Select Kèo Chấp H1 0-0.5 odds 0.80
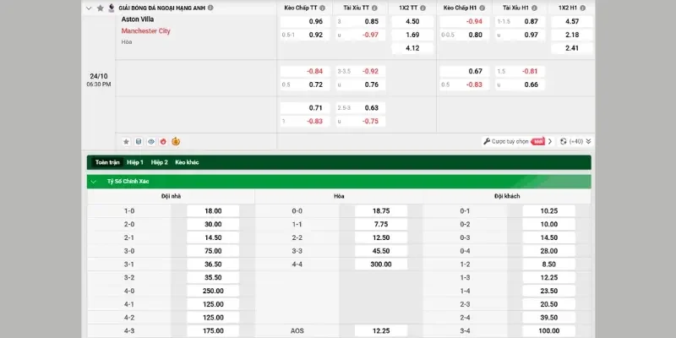This screenshot has width=676, height=338. [465, 35]
